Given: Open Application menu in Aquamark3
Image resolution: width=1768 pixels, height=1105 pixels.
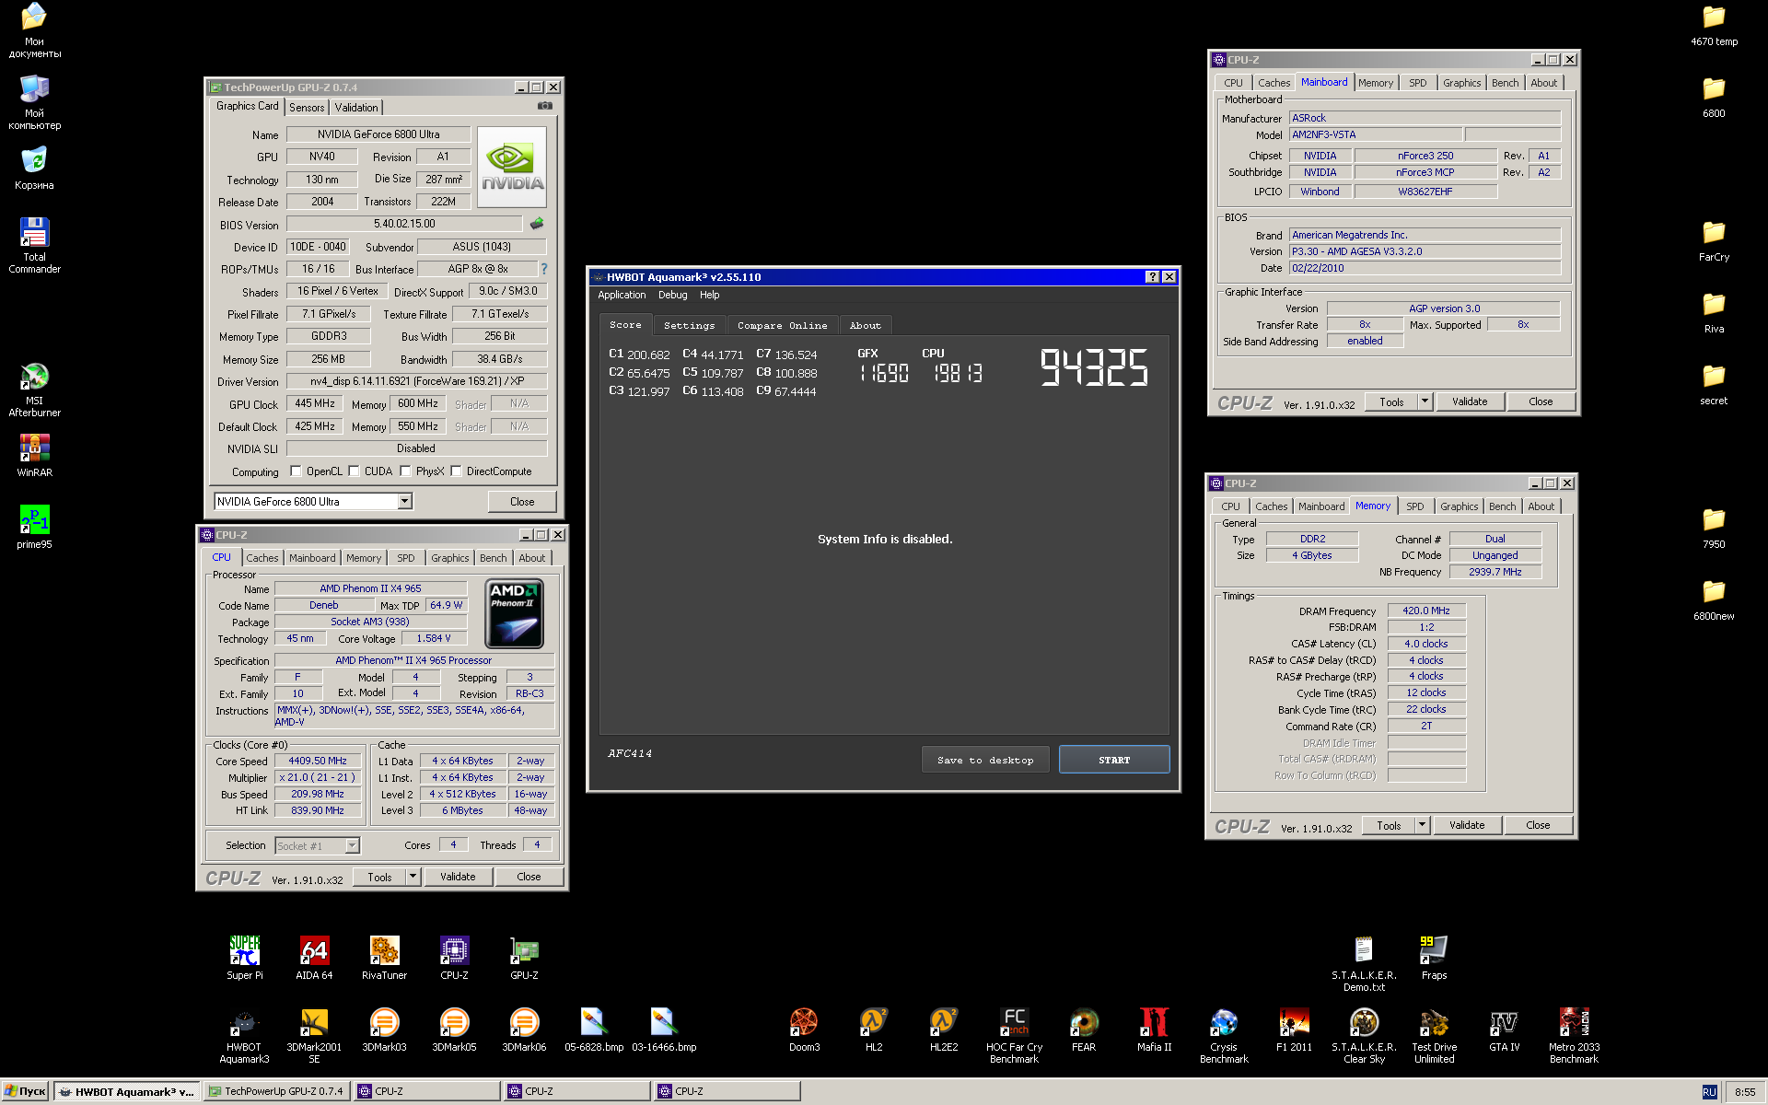Looking at the screenshot, I should coord(622,295).
